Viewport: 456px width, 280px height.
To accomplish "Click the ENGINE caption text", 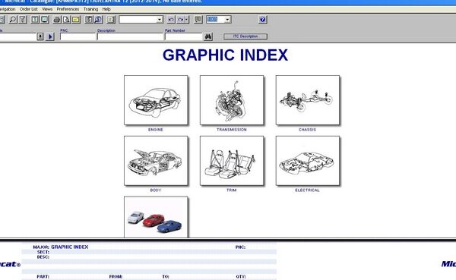I will point(156,130).
